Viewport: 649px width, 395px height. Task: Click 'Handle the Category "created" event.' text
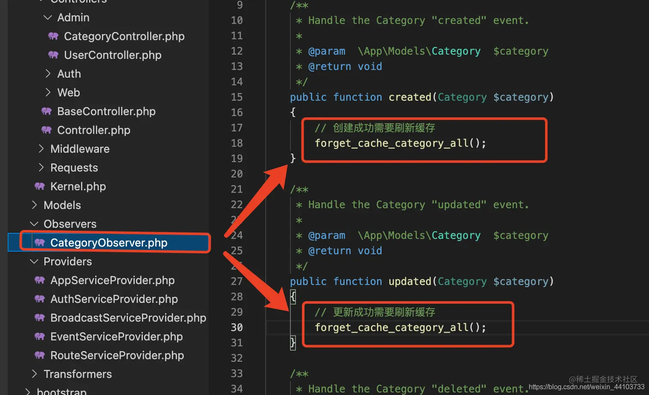point(419,21)
